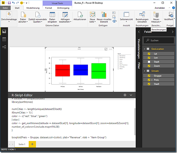Collapse the ribbon with the up chevron

(169, 8)
